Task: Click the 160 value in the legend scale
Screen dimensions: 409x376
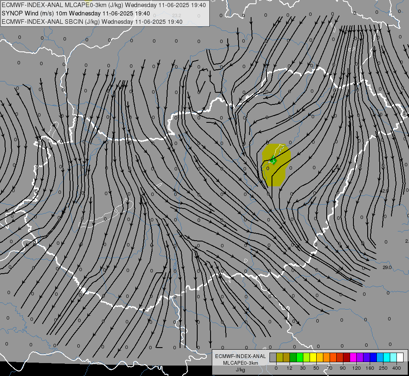Action: [370, 368]
